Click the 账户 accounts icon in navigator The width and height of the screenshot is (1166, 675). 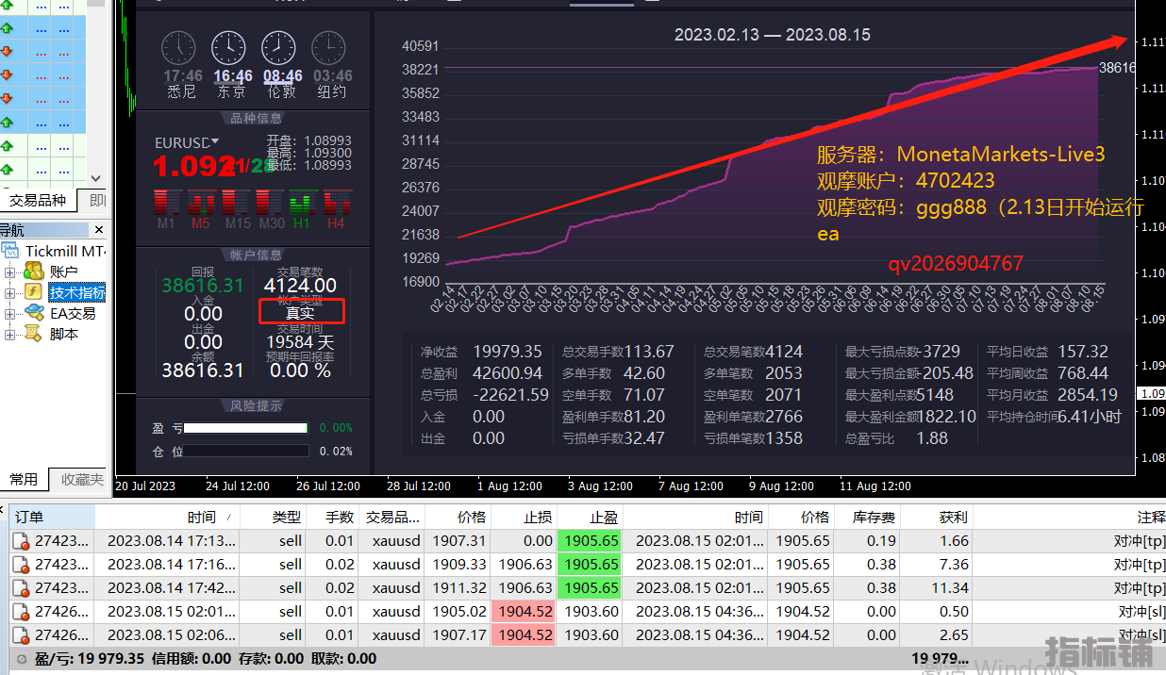pos(34,272)
